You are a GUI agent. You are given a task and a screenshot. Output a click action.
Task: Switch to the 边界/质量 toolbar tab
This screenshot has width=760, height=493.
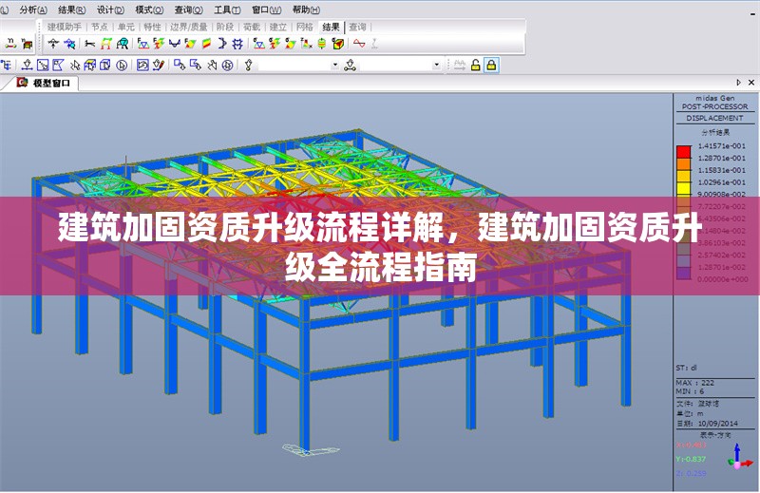pyautogui.click(x=188, y=28)
